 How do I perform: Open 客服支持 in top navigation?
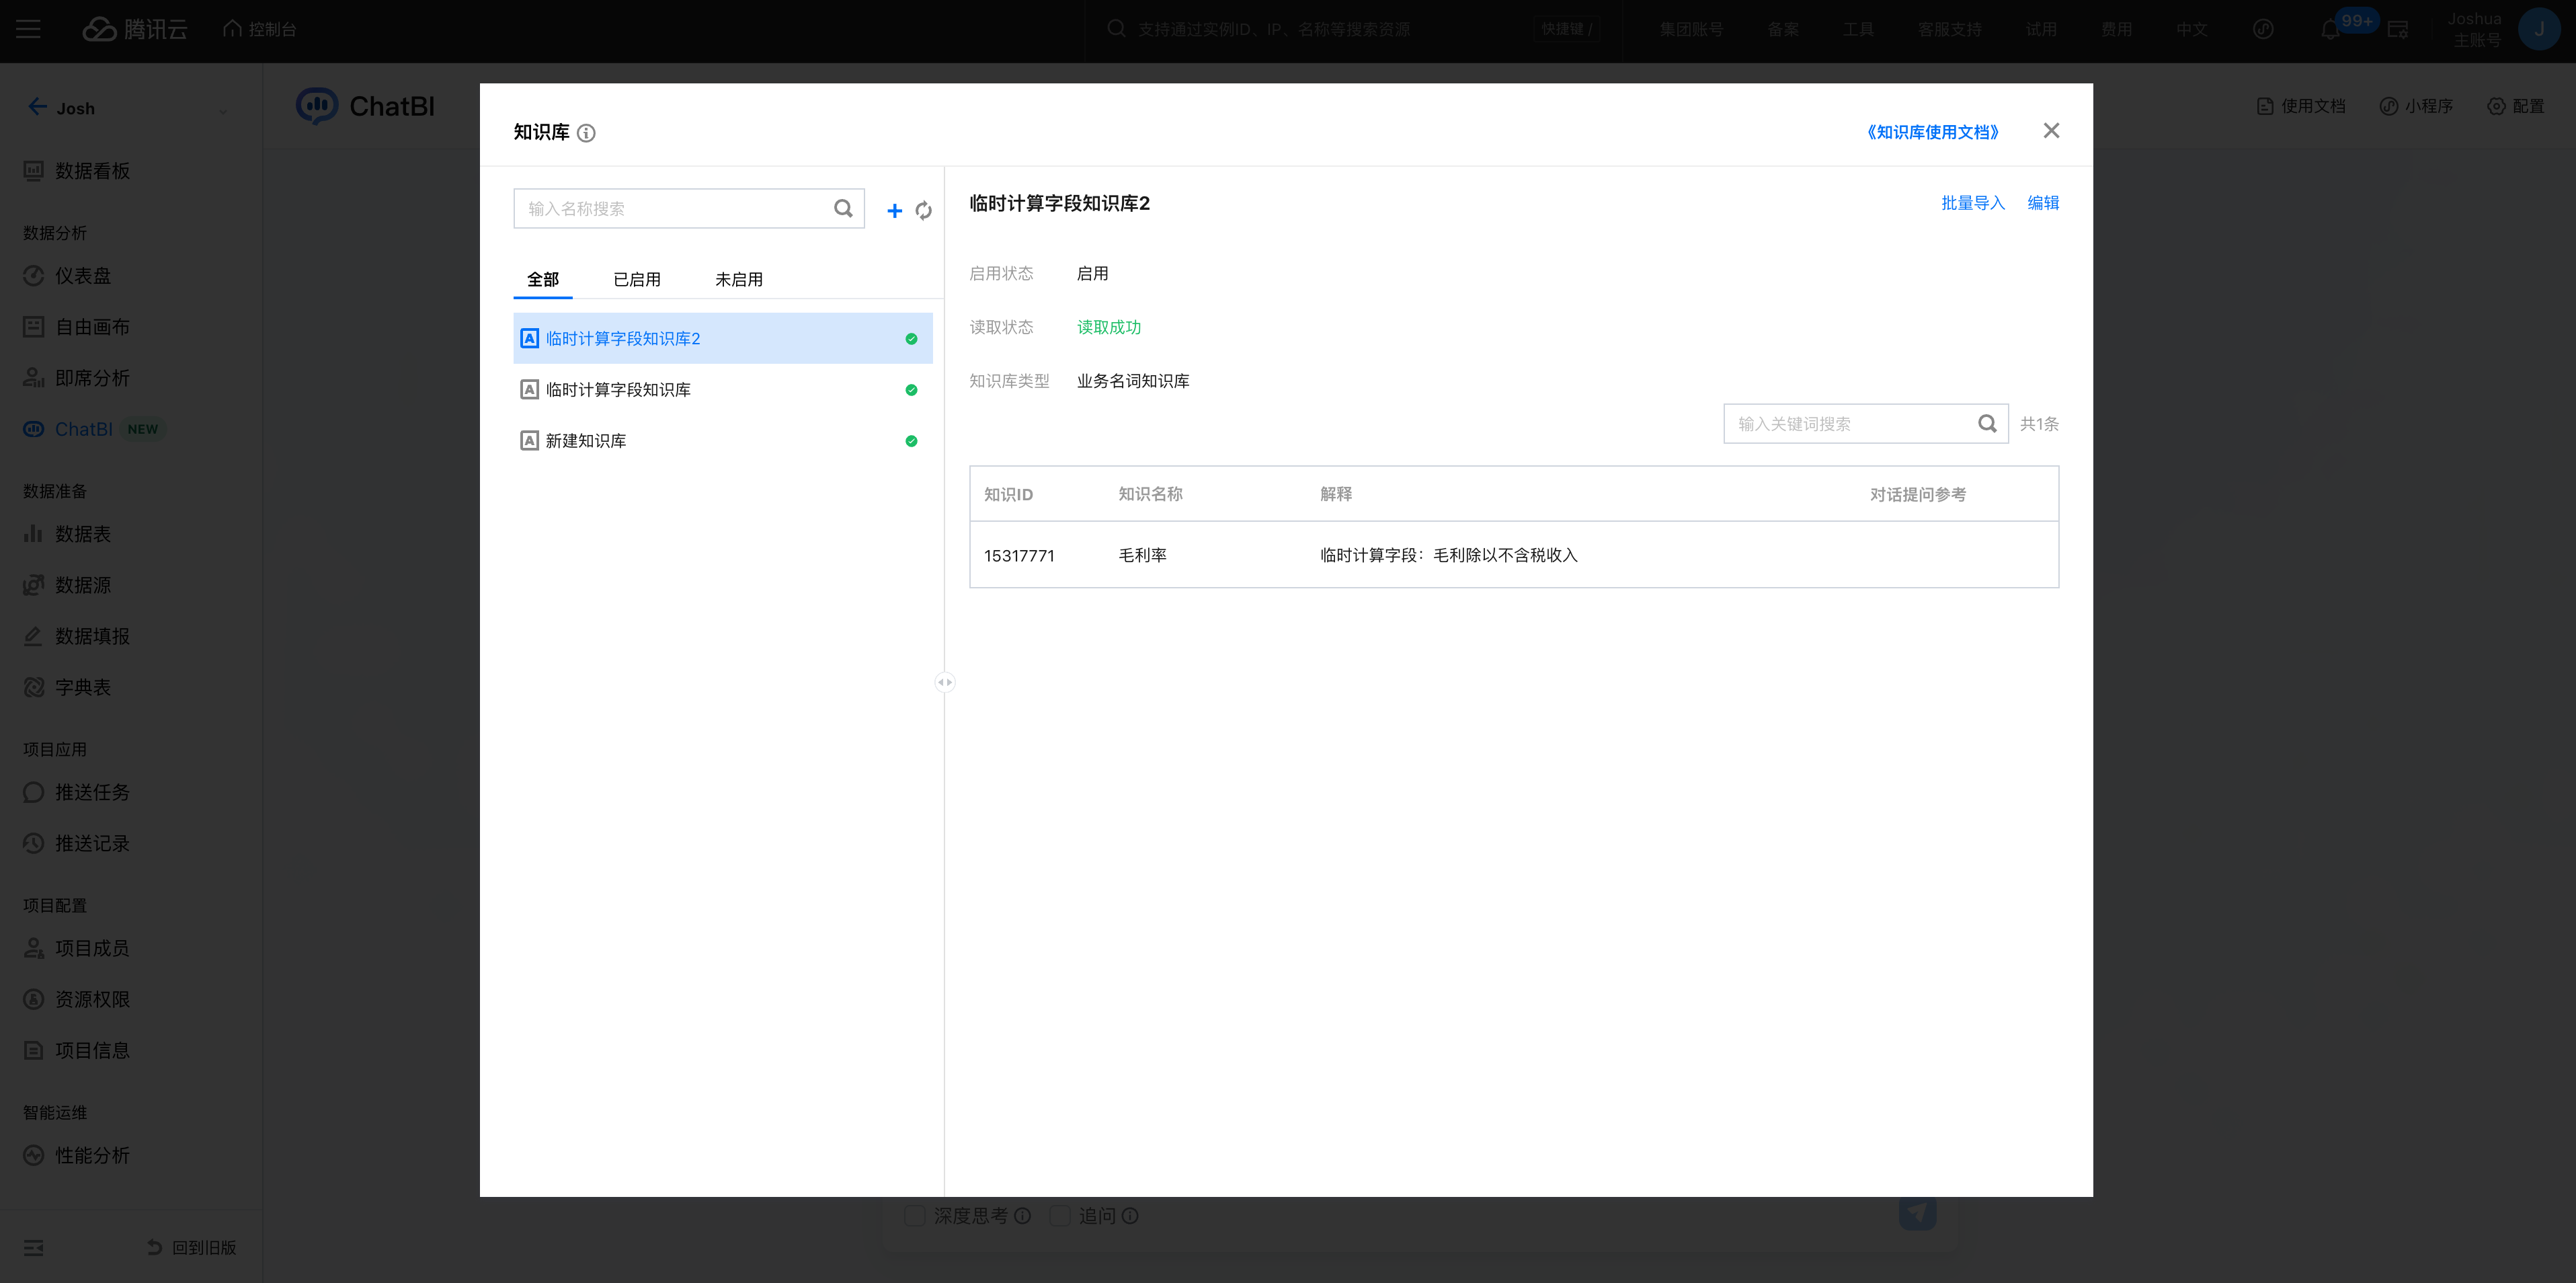point(1949,30)
